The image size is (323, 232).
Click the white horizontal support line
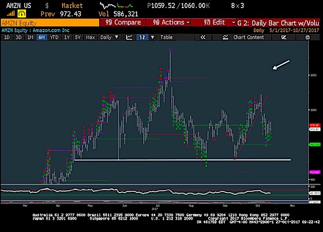(x=183, y=160)
